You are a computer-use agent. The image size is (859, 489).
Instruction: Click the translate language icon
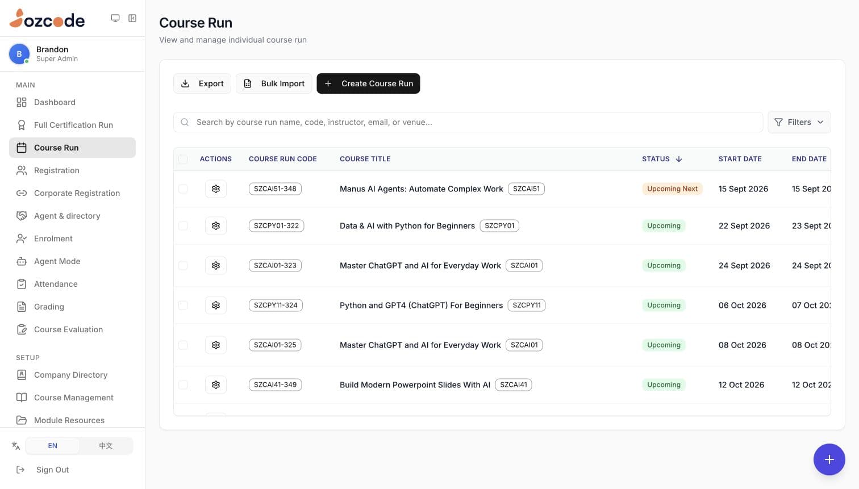pyautogui.click(x=16, y=446)
